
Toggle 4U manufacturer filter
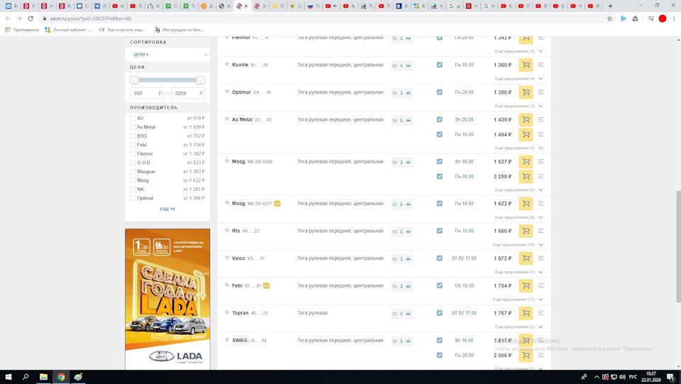click(x=133, y=118)
